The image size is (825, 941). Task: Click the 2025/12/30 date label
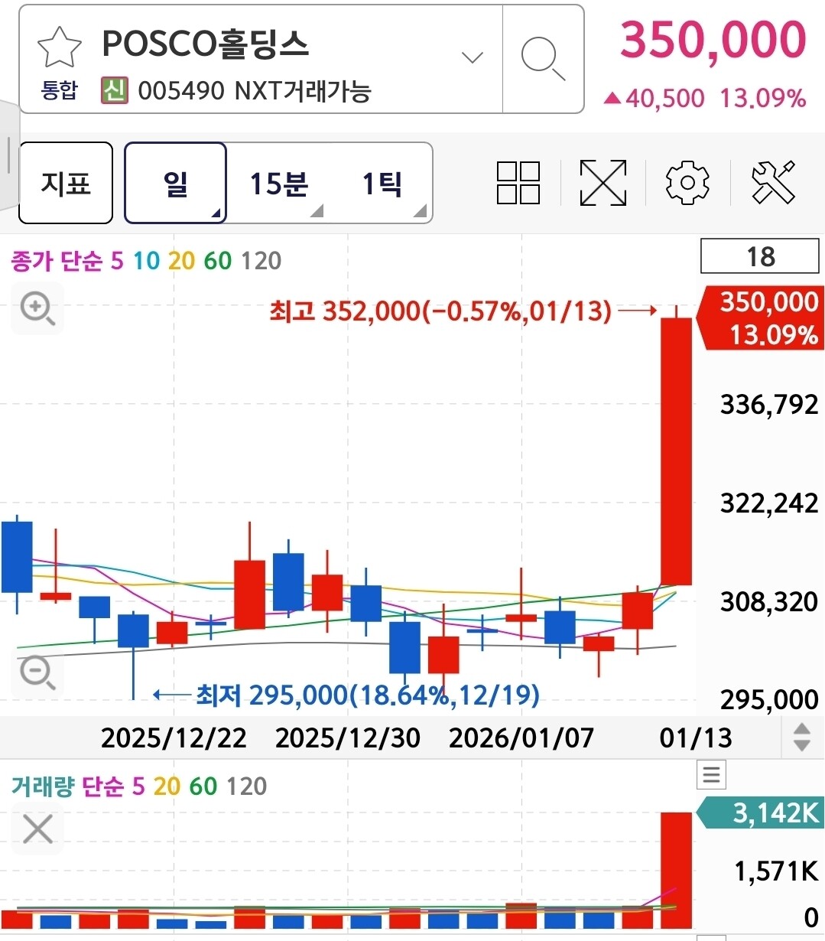click(x=348, y=737)
